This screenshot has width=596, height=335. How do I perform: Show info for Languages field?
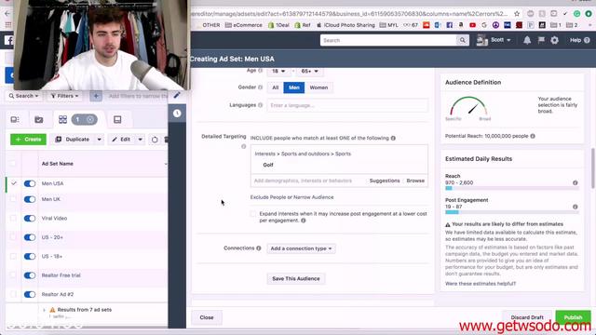pos(261,105)
